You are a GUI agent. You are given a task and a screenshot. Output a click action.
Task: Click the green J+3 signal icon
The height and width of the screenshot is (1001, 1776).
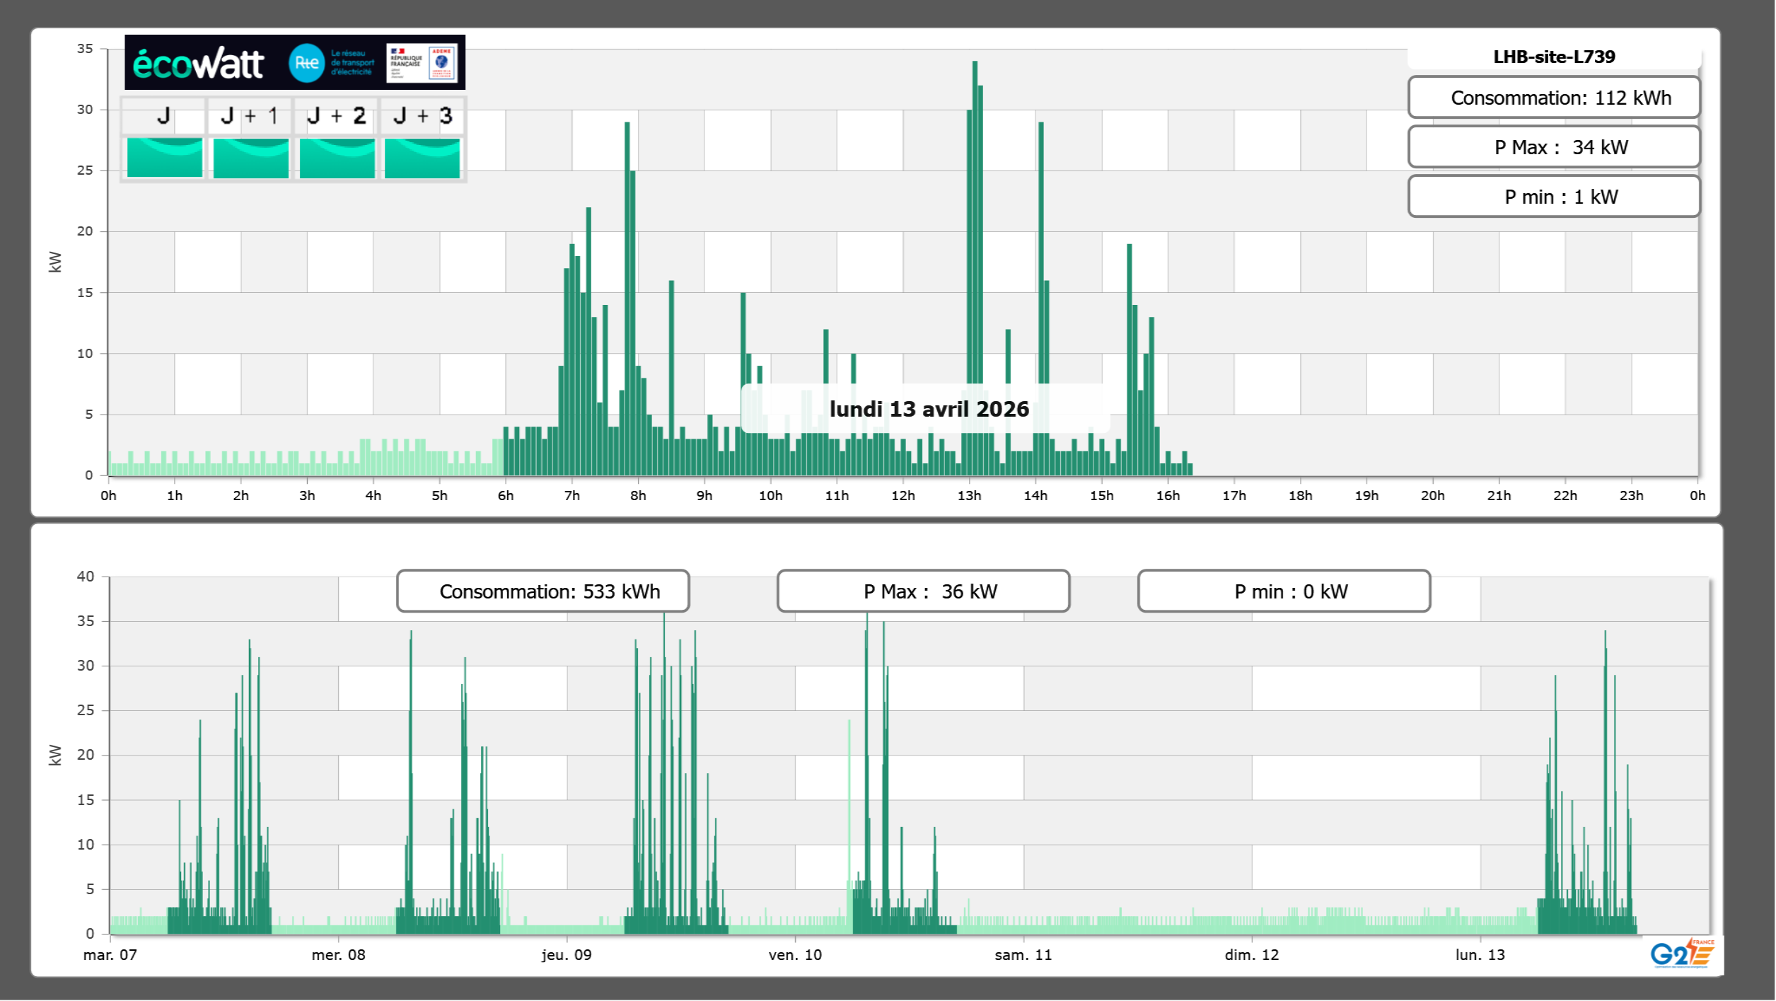pyautogui.click(x=422, y=157)
